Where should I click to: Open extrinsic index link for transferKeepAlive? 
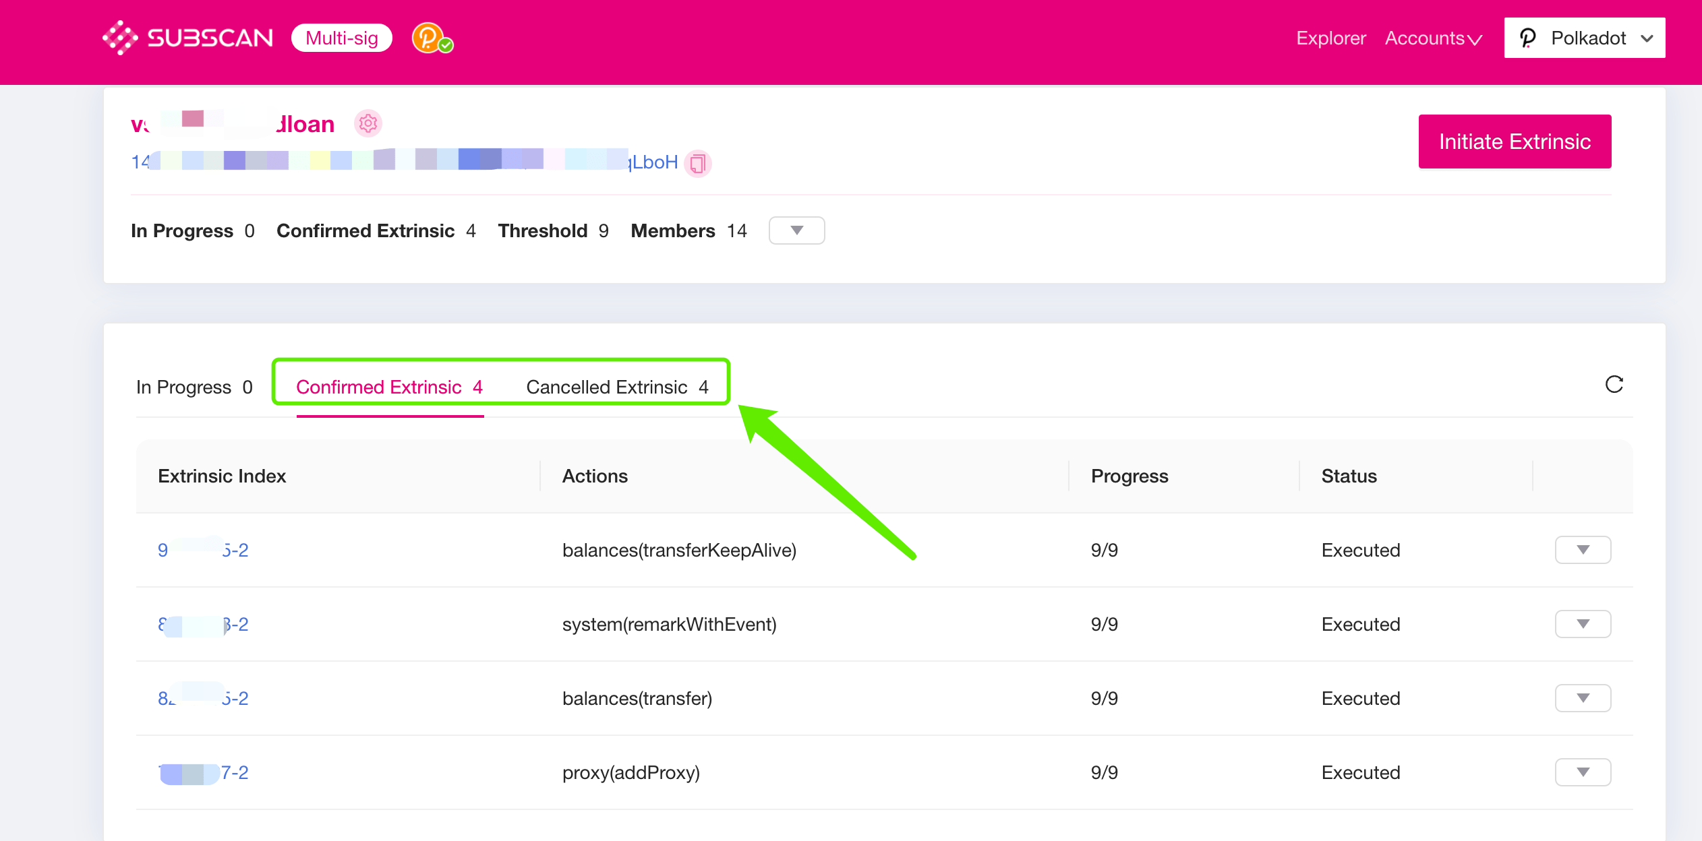pyautogui.click(x=203, y=550)
